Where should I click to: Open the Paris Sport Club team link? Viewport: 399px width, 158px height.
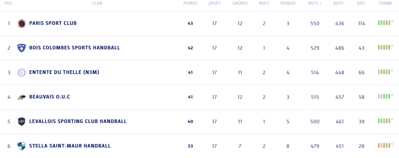pyautogui.click(x=53, y=23)
